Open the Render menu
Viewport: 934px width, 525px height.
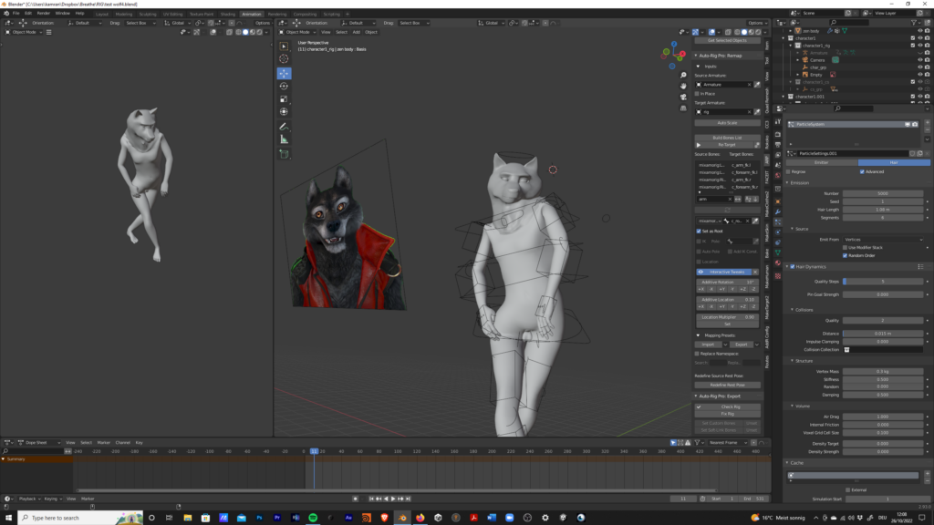pos(44,13)
